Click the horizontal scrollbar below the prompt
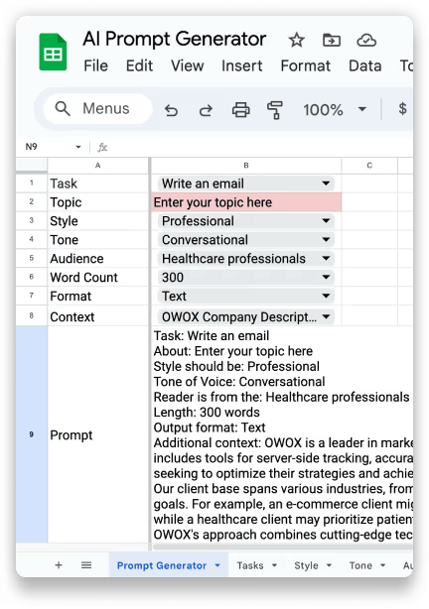The width and height of the screenshot is (429, 609). pyautogui.click(x=283, y=547)
